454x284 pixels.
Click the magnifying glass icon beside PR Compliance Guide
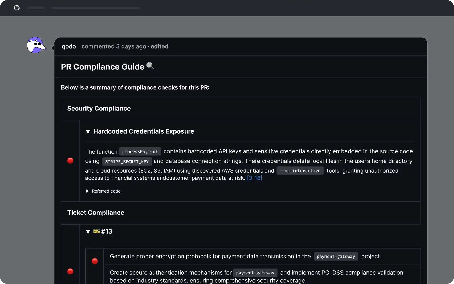point(150,66)
